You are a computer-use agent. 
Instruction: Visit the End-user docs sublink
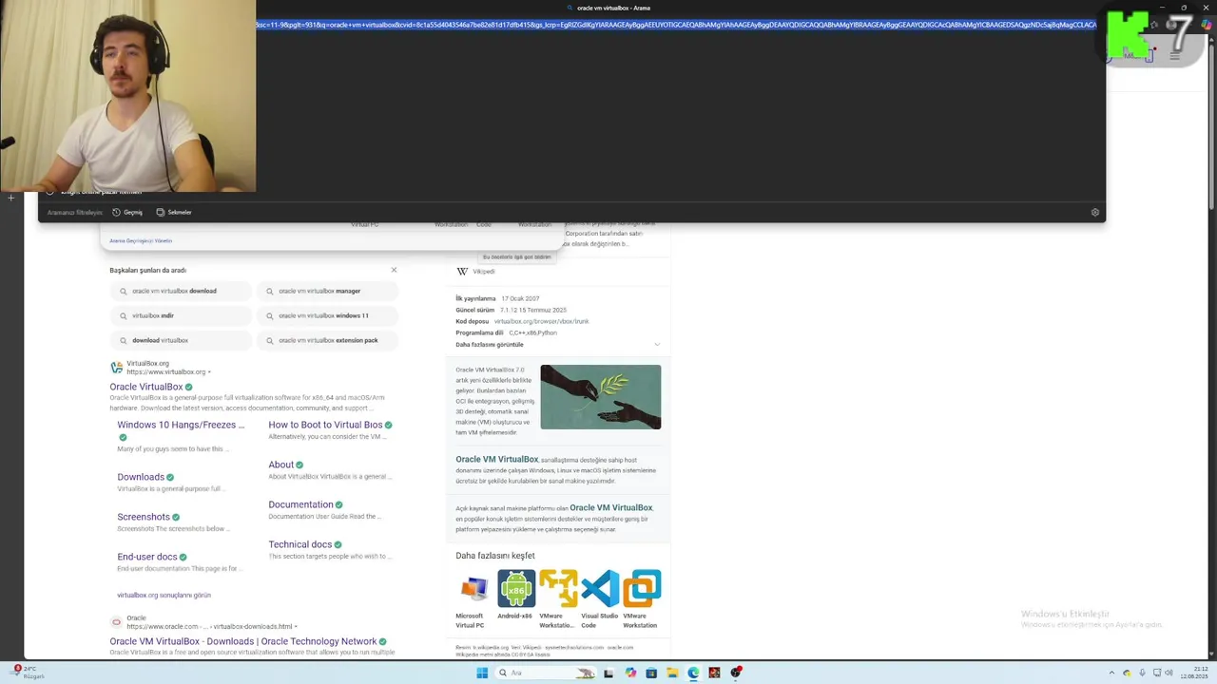[x=147, y=557]
